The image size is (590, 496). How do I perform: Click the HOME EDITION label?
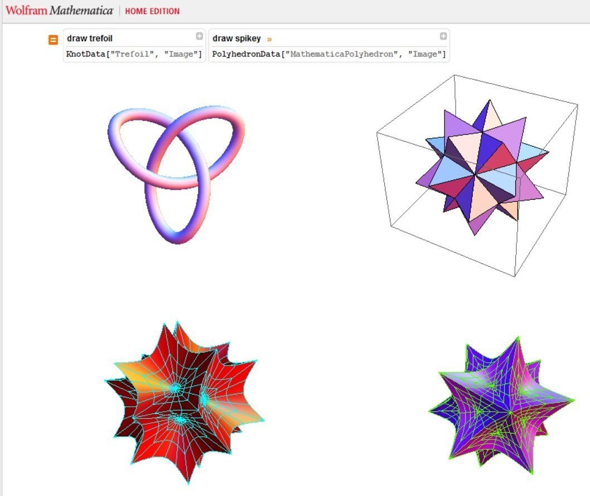[x=152, y=11]
